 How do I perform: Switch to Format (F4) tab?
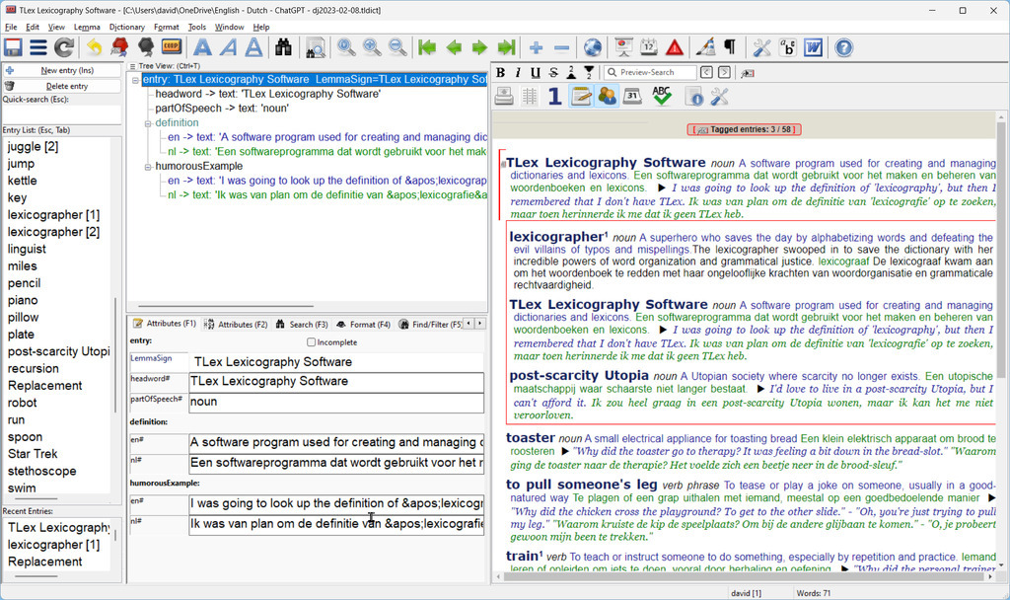pos(363,324)
